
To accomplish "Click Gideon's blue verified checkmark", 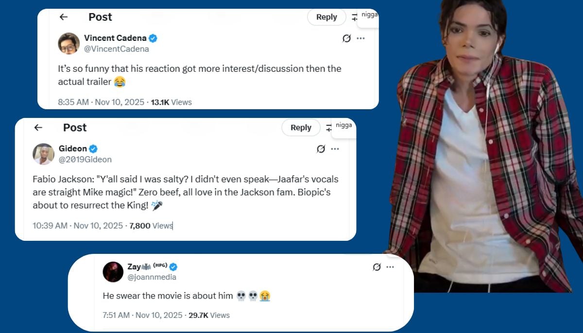I will click(93, 149).
